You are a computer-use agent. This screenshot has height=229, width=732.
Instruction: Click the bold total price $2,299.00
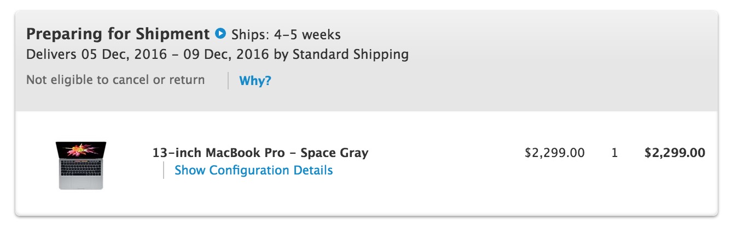[x=675, y=153]
